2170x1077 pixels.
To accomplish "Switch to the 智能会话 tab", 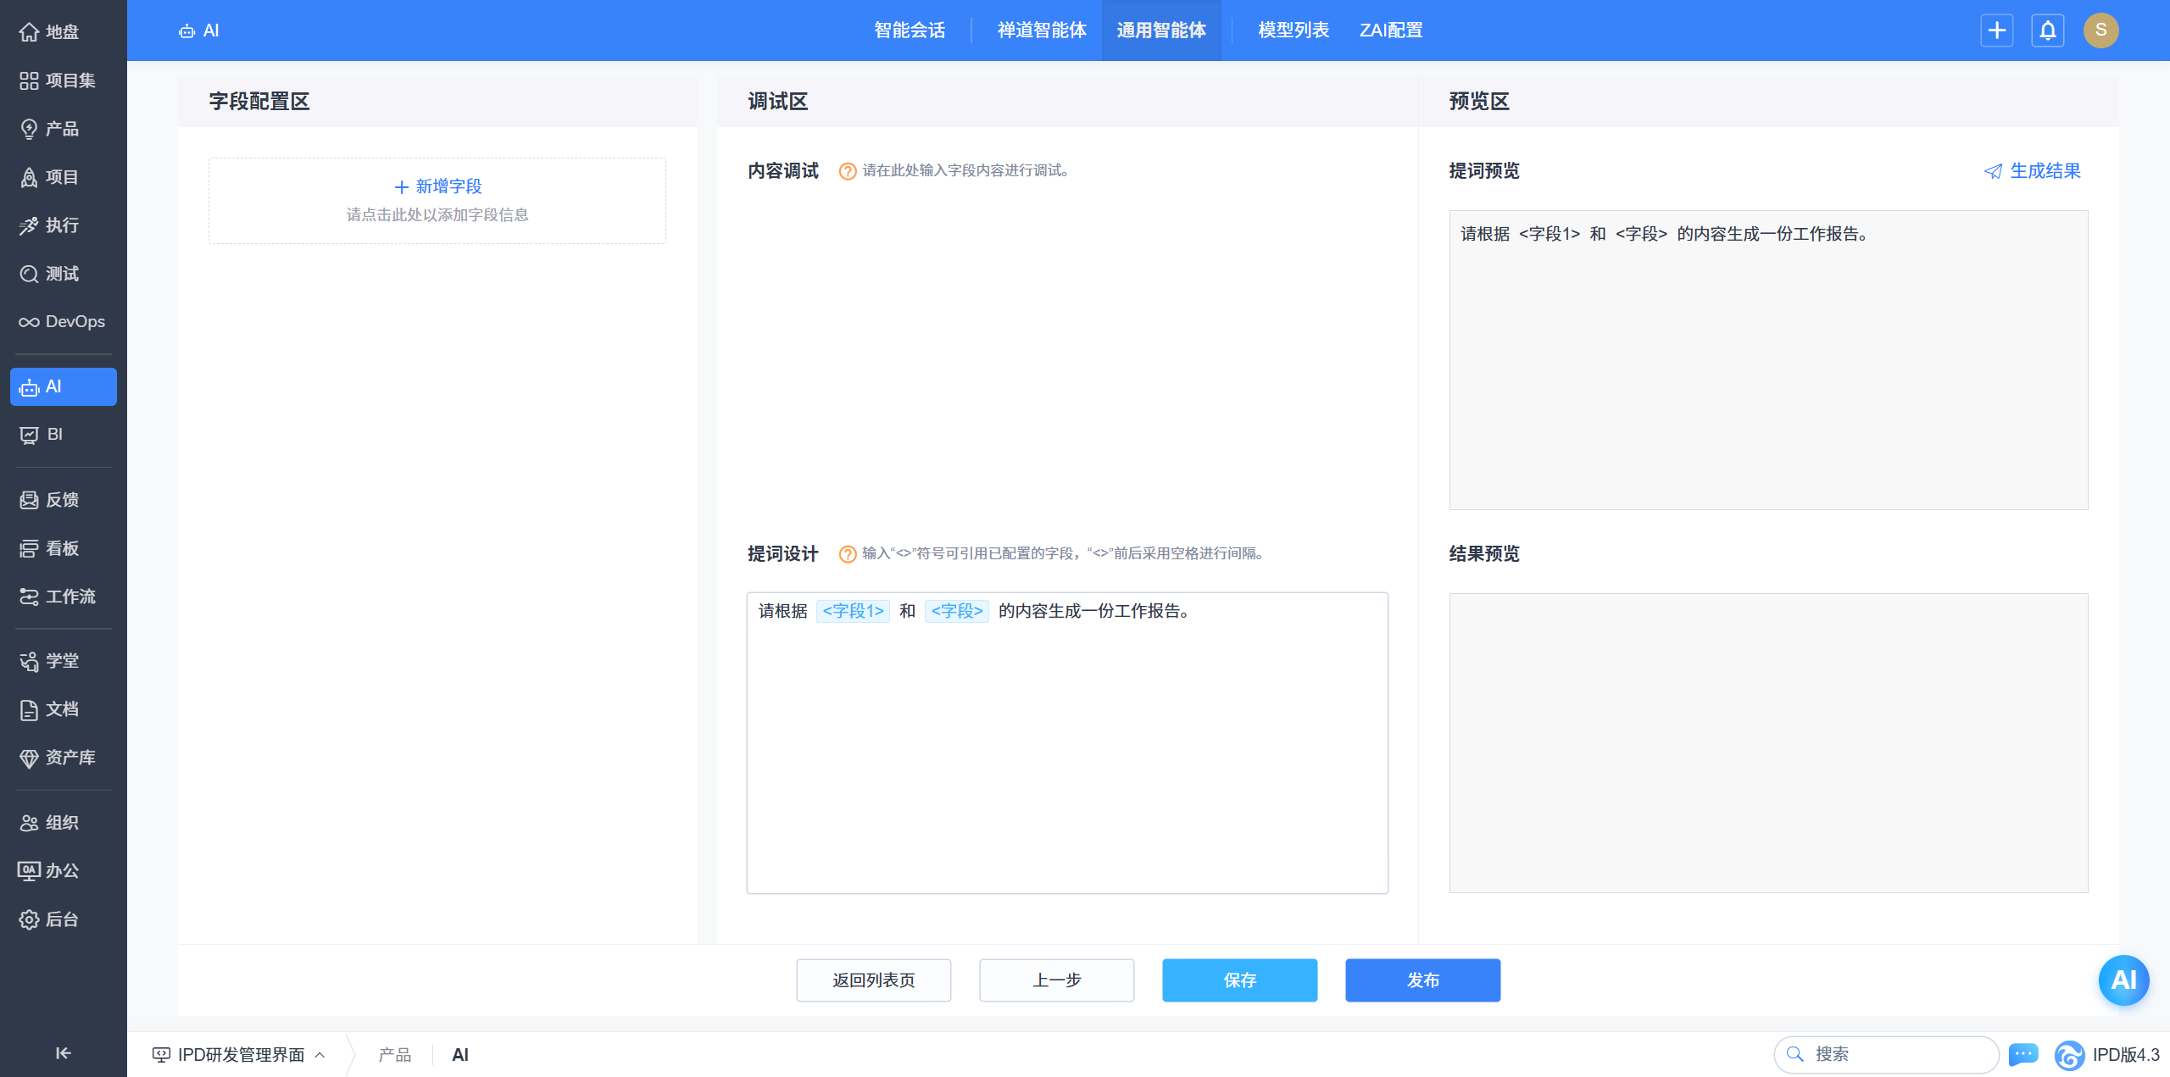I will click(x=910, y=31).
